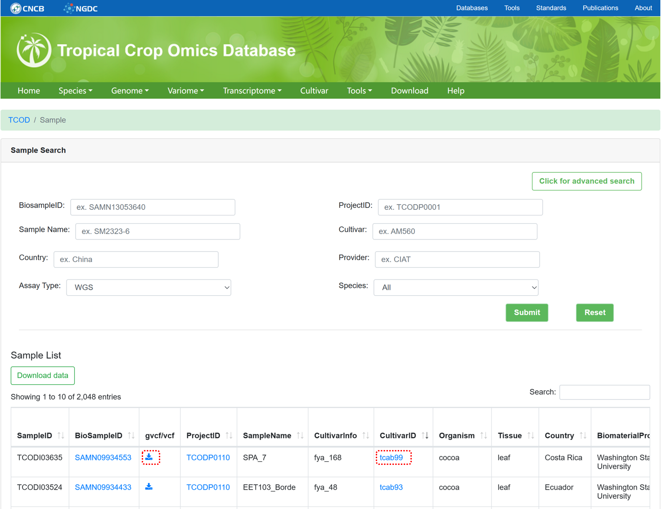Go to the Download page in navbar

tap(410, 90)
